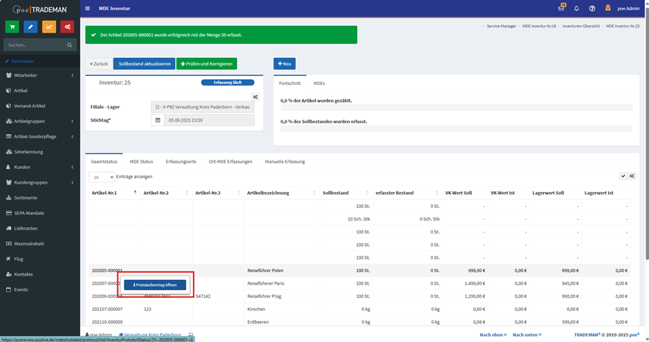The image size is (649, 342).
Task: Expand the Artikelgruppen sidebar menu
Action: pyautogui.click(x=40, y=121)
